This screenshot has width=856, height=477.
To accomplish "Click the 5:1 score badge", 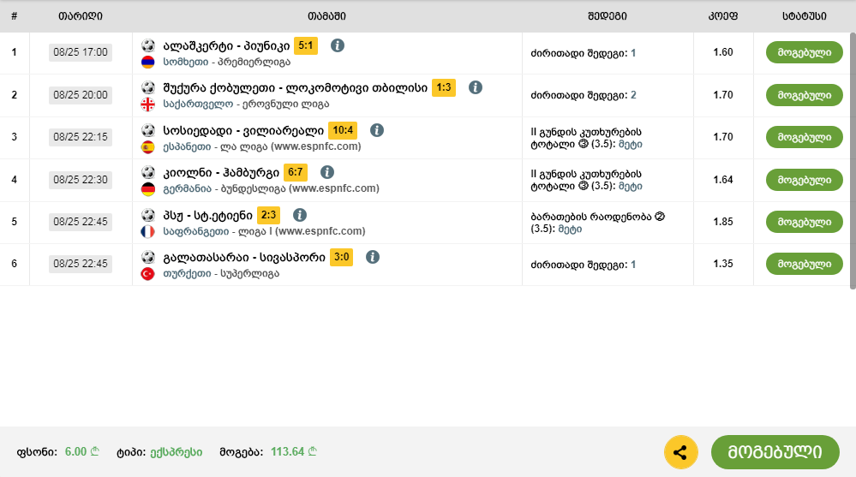I will click(306, 45).
